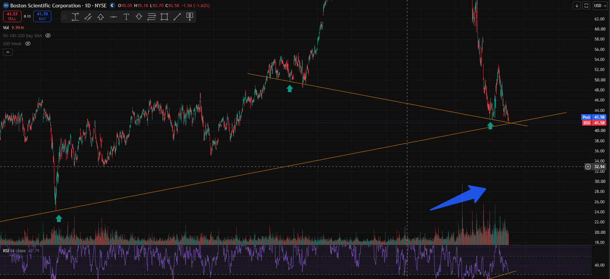Show the 50-100-200 Day SMA indicator
Screen dimensions: 610x279
coord(48,36)
